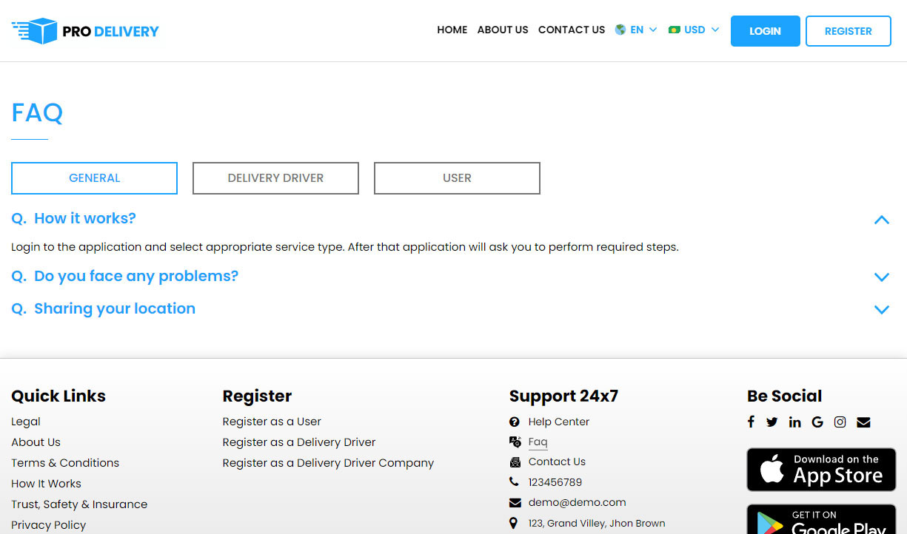Expand the 'Sharing your location' question
This screenshot has height=534, width=907.
click(x=881, y=309)
